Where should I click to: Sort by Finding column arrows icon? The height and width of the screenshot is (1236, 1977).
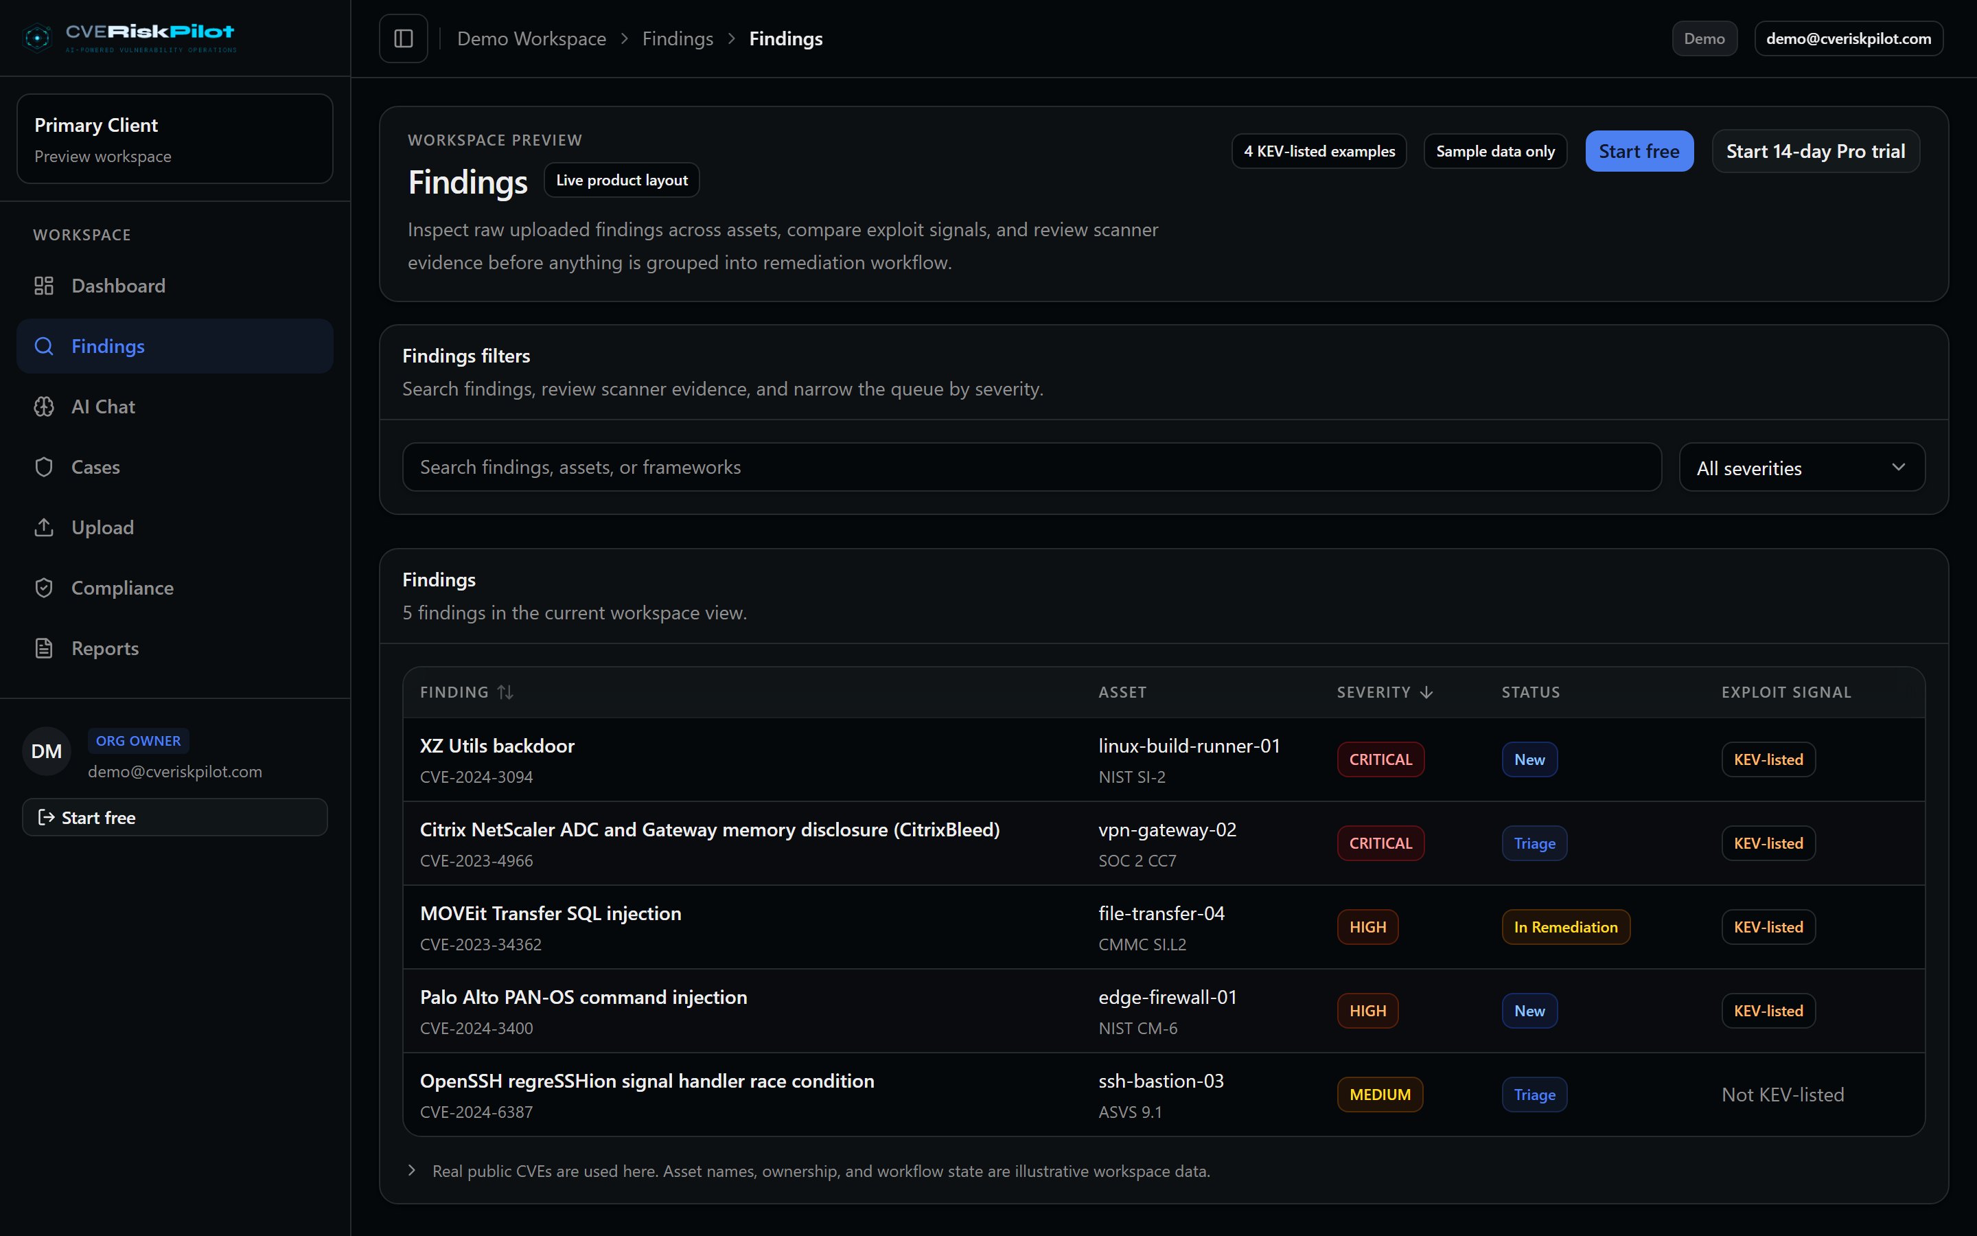[x=506, y=692]
